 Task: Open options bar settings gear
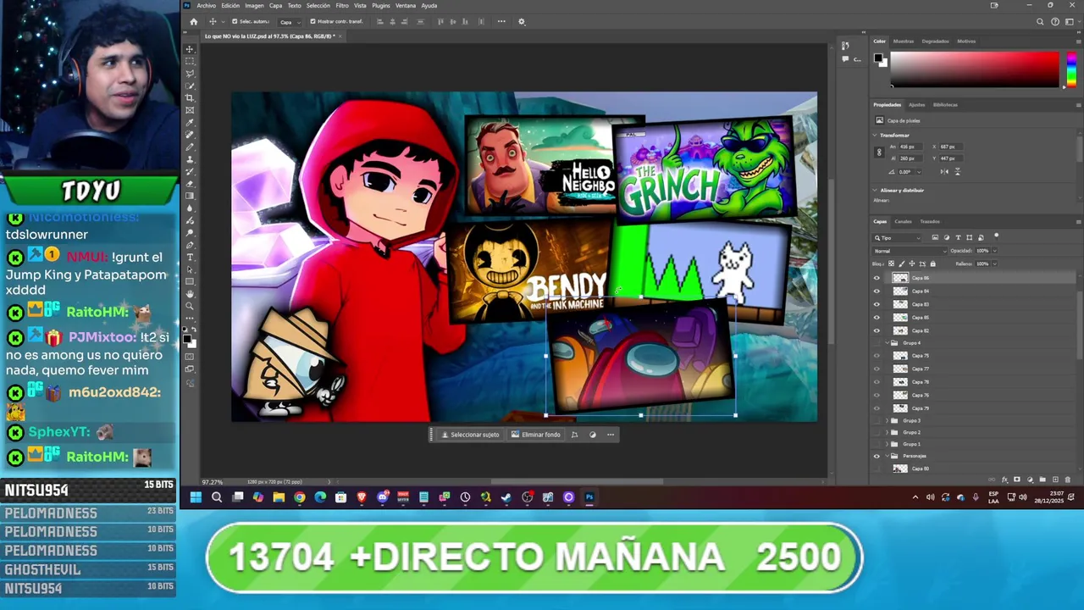point(522,21)
